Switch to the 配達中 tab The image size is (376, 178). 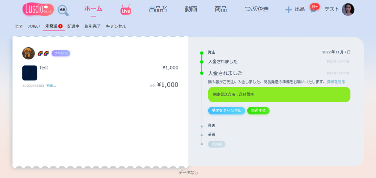click(x=73, y=26)
